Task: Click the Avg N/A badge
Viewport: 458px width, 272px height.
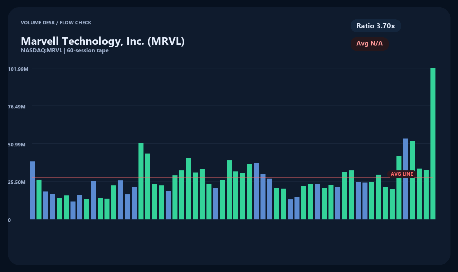Action: coord(370,44)
